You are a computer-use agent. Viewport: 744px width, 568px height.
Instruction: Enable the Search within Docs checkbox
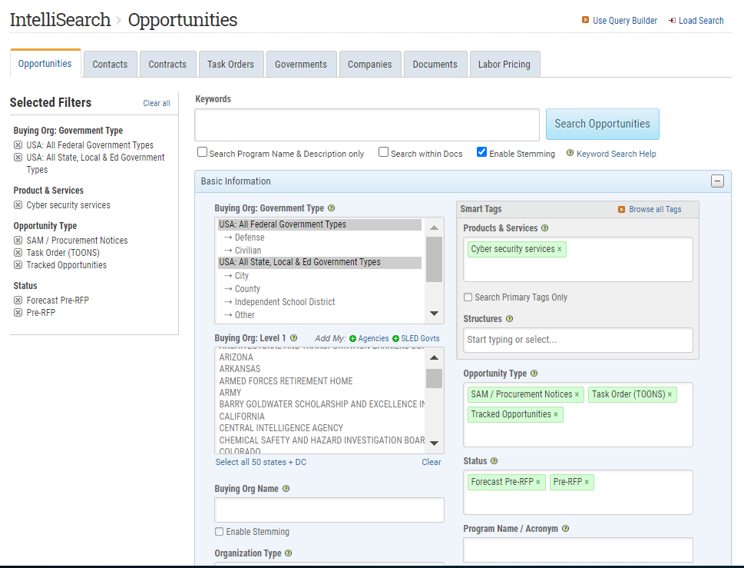click(x=383, y=152)
